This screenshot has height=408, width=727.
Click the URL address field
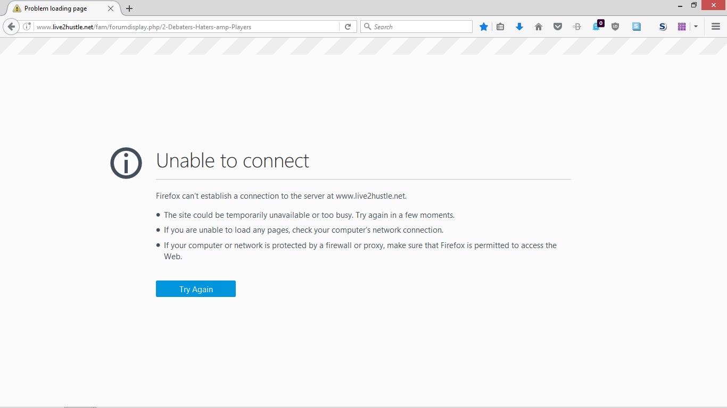pos(186,27)
